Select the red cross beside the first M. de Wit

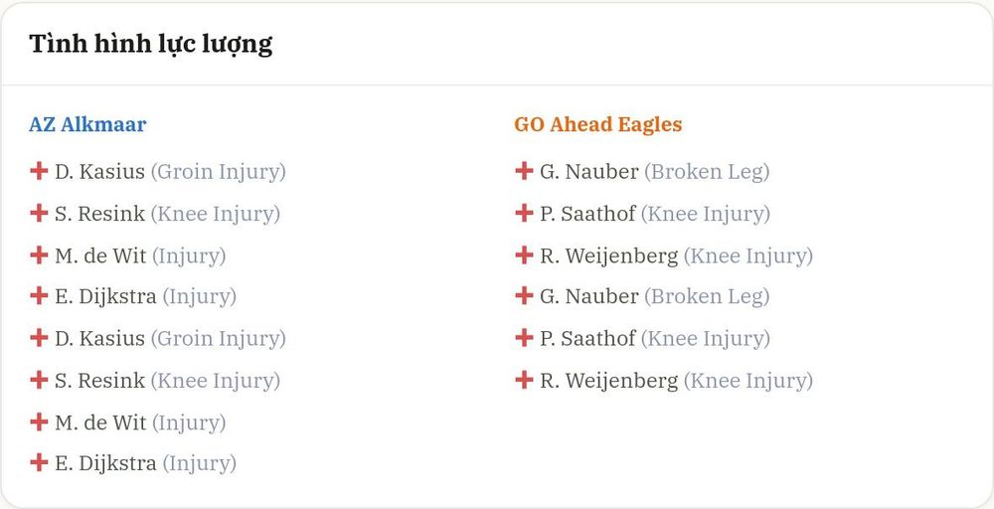click(39, 255)
